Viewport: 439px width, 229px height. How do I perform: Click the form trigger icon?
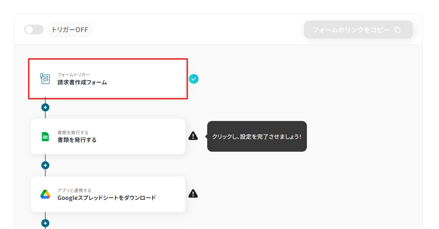pos(45,79)
